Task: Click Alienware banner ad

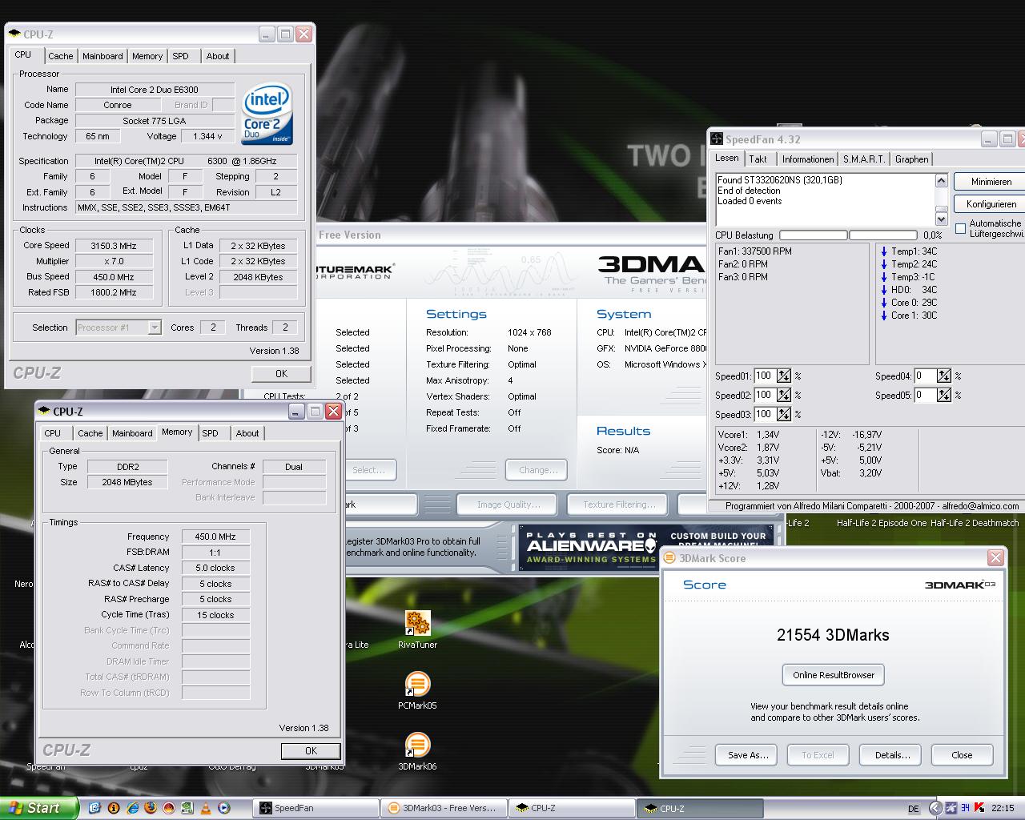Action: (x=645, y=548)
